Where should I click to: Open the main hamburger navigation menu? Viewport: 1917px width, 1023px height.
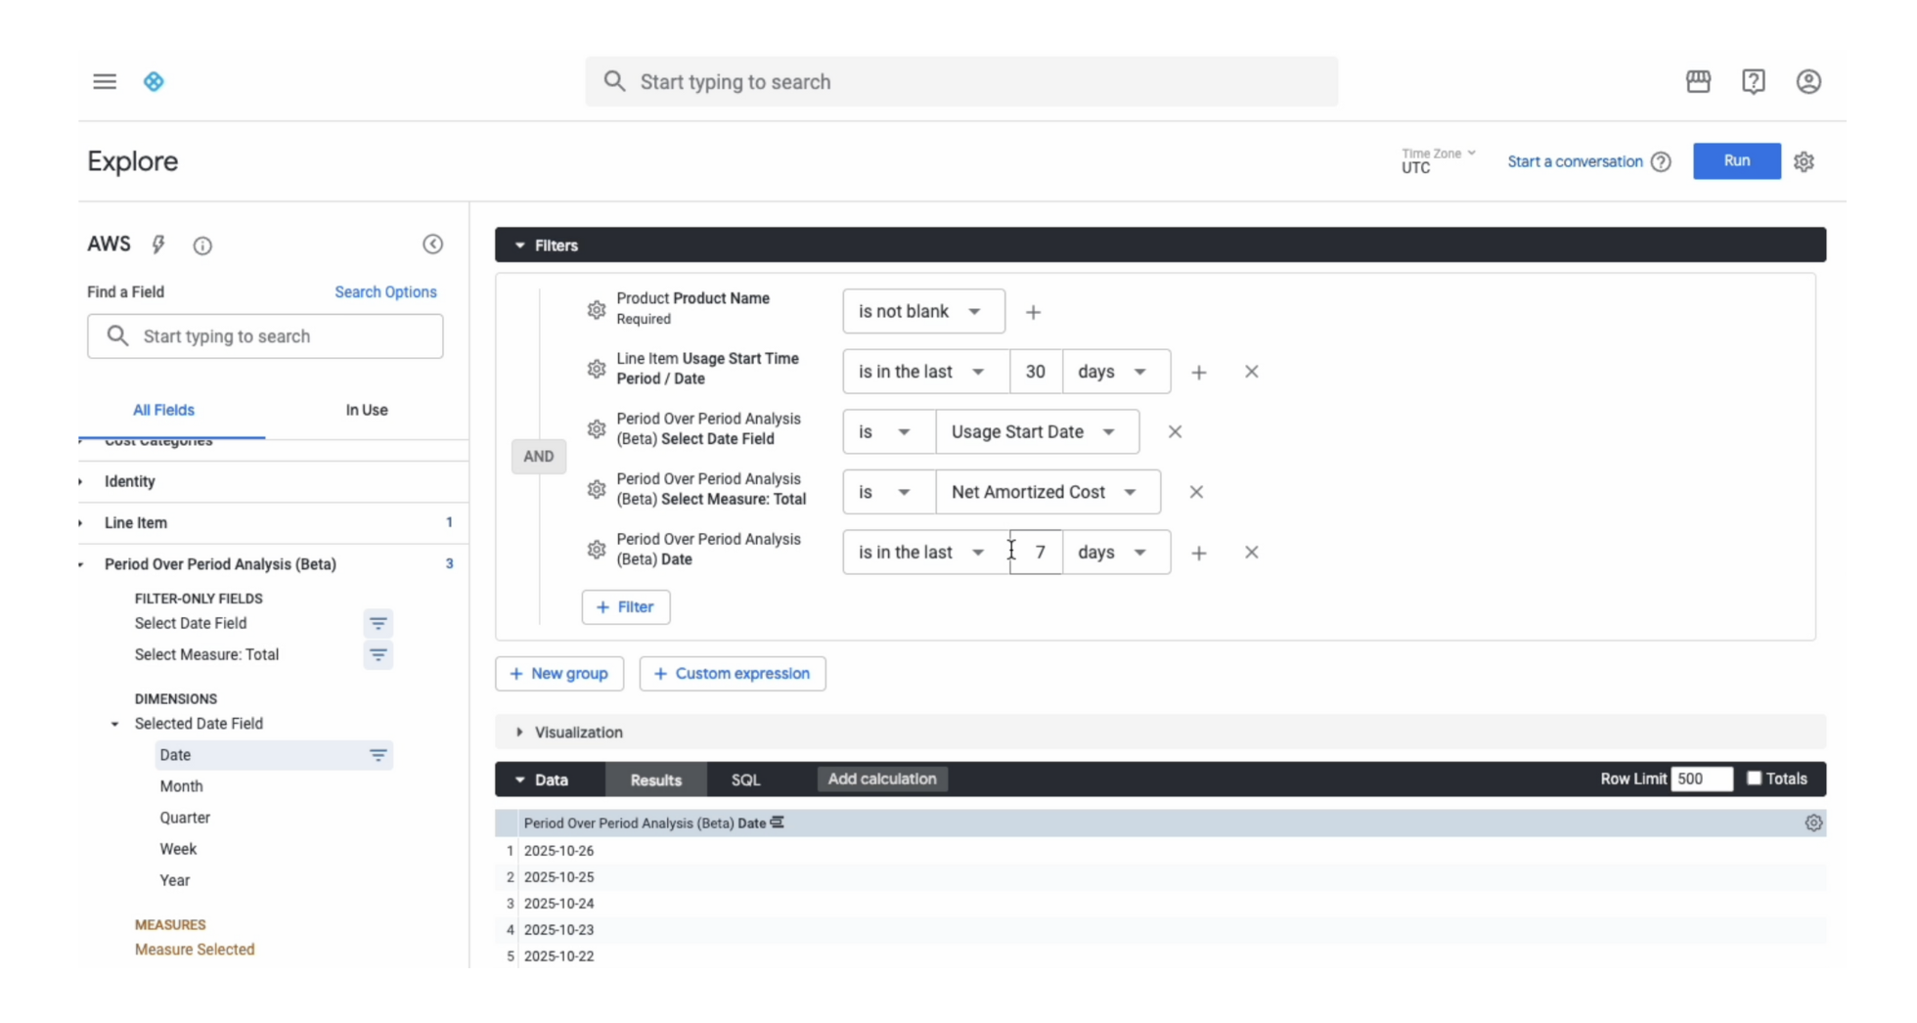point(105,82)
